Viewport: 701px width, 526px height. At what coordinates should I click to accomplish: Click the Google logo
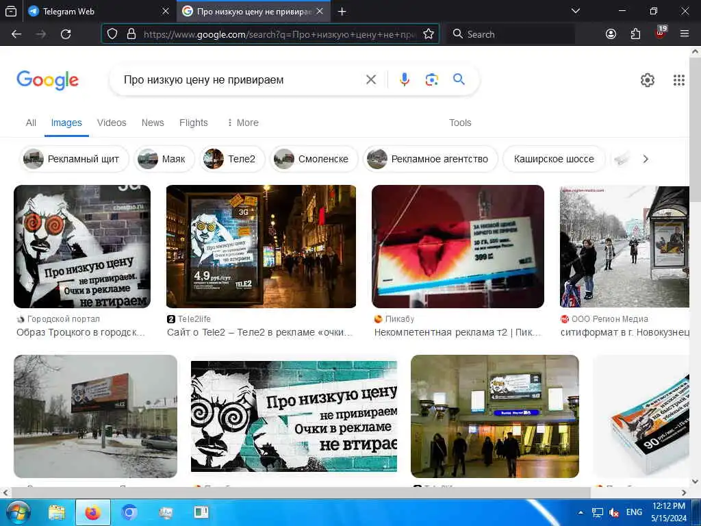47,80
